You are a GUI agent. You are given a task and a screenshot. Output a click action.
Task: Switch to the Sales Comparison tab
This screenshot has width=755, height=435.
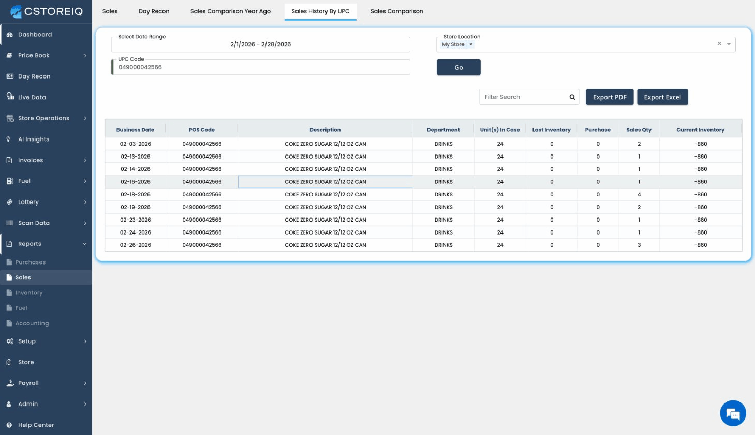[x=396, y=11]
